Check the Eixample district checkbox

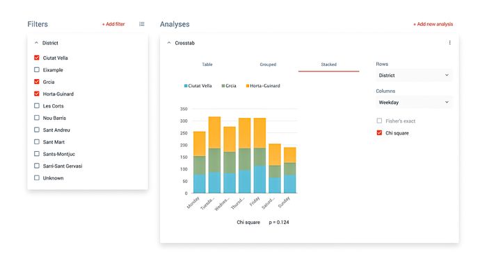tap(37, 69)
